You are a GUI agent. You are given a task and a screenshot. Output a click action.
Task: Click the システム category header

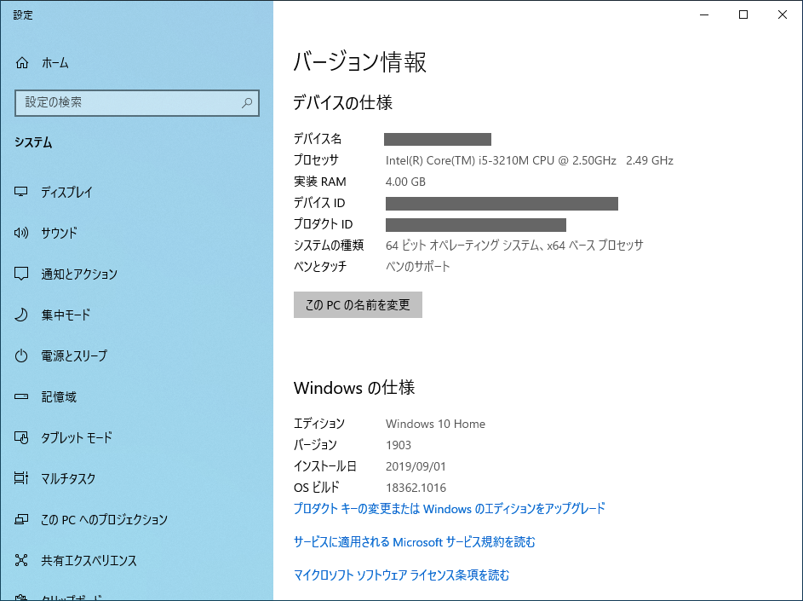click(33, 142)
